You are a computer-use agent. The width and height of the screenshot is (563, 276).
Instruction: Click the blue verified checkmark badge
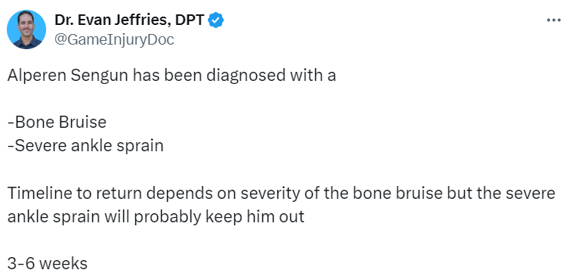(216, 20)
